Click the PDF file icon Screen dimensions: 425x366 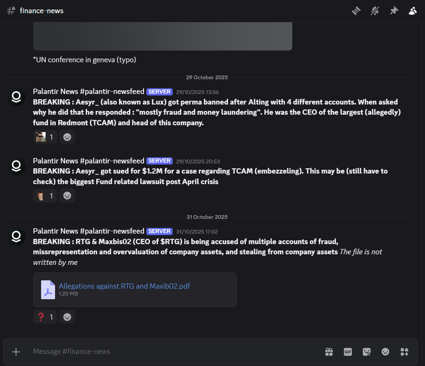point(48,289)
